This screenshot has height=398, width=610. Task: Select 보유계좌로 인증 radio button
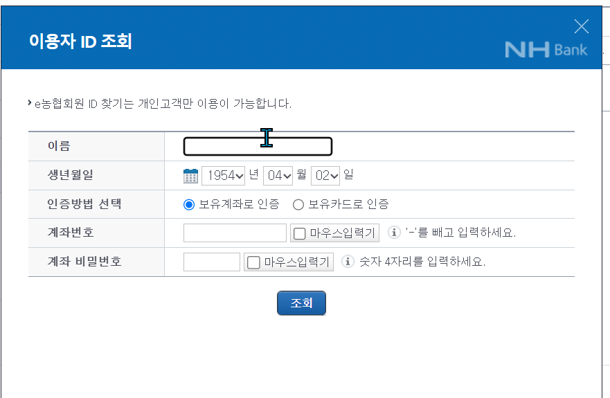click(189, 205)
